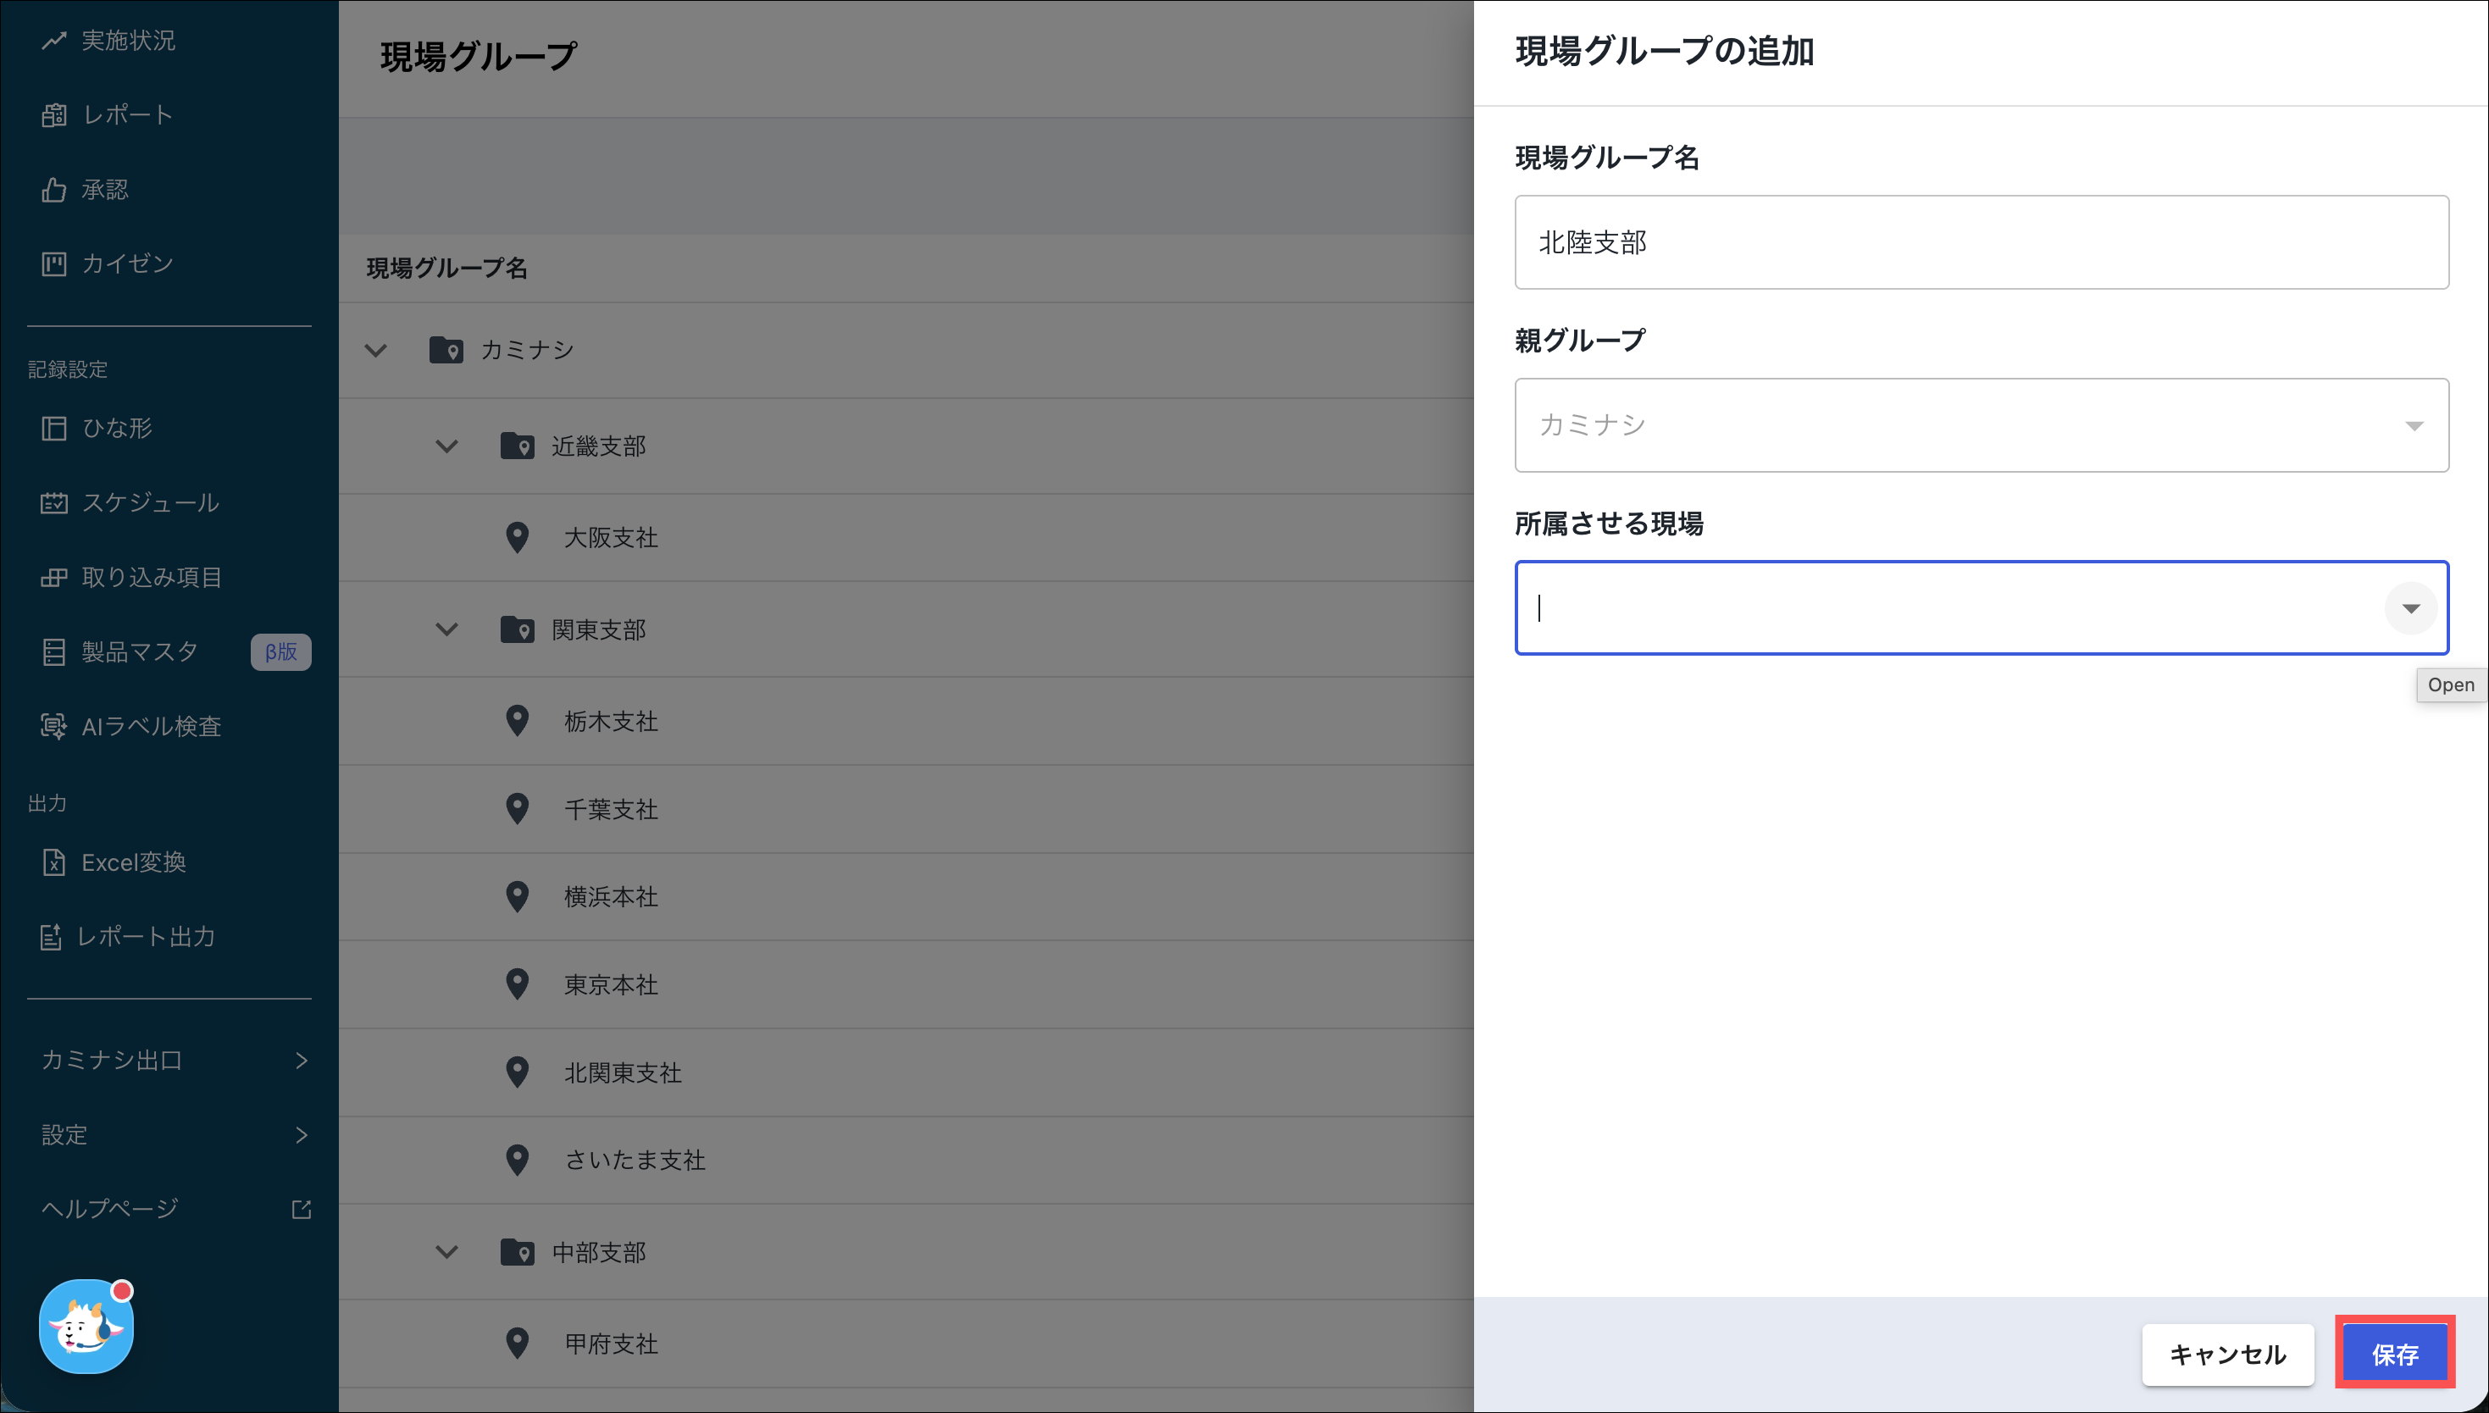The height and width of the screenshot is (1413, 2489).
Task: Open the goat mascot chat widget
Action: pyautogui.click(x=86, y=1327)
